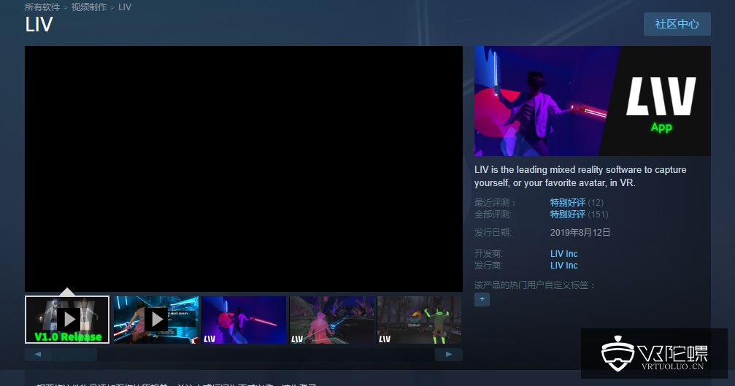Click the left arrow of thumbnail strip
The height and width of the screenshot is (386, 735).
coord(38,354)
